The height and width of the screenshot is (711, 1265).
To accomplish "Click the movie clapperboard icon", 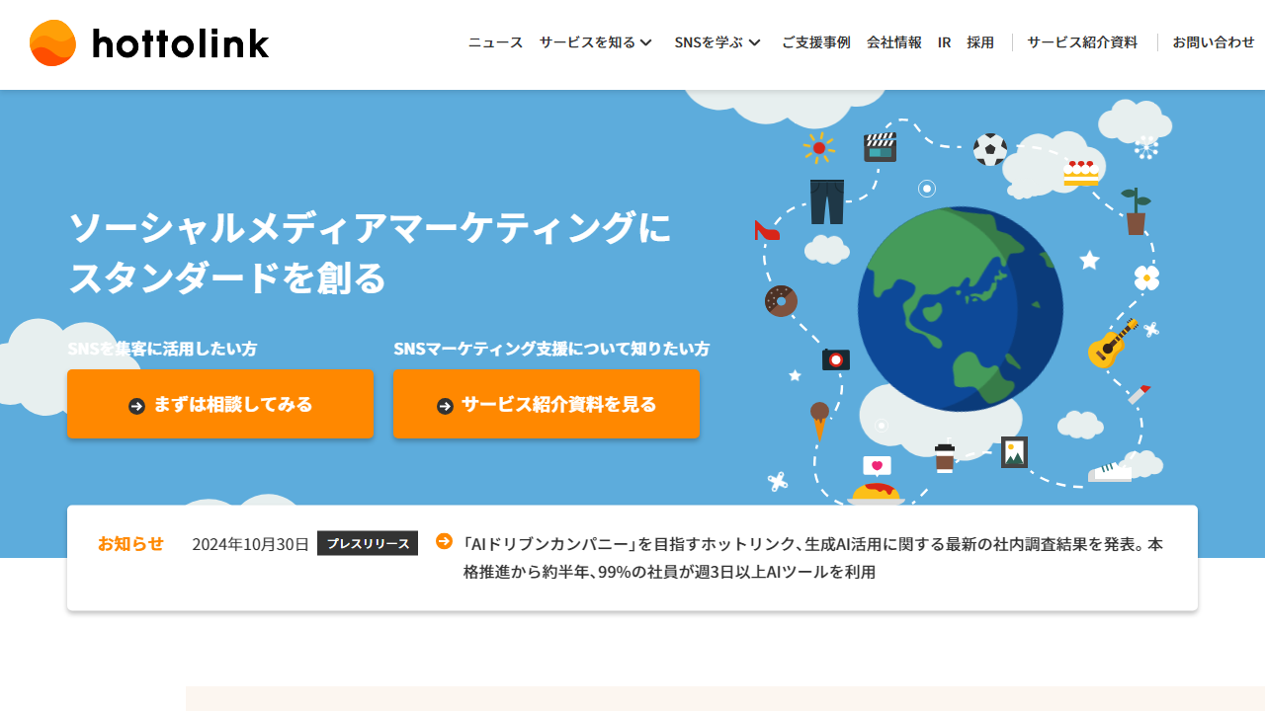I will [880, 147].
